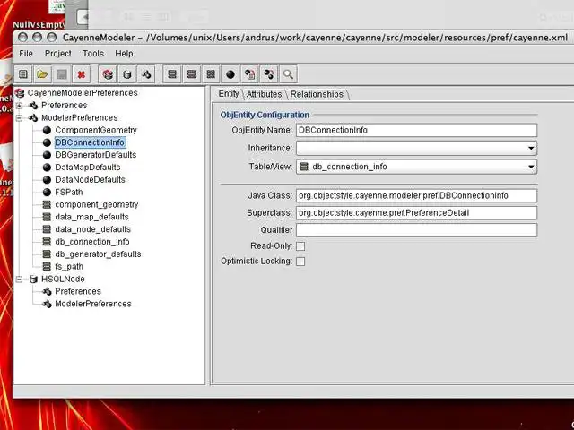574x430 pixels.
Task: Click the Create DataMap toolbar icon
Action: coord(146,74)
